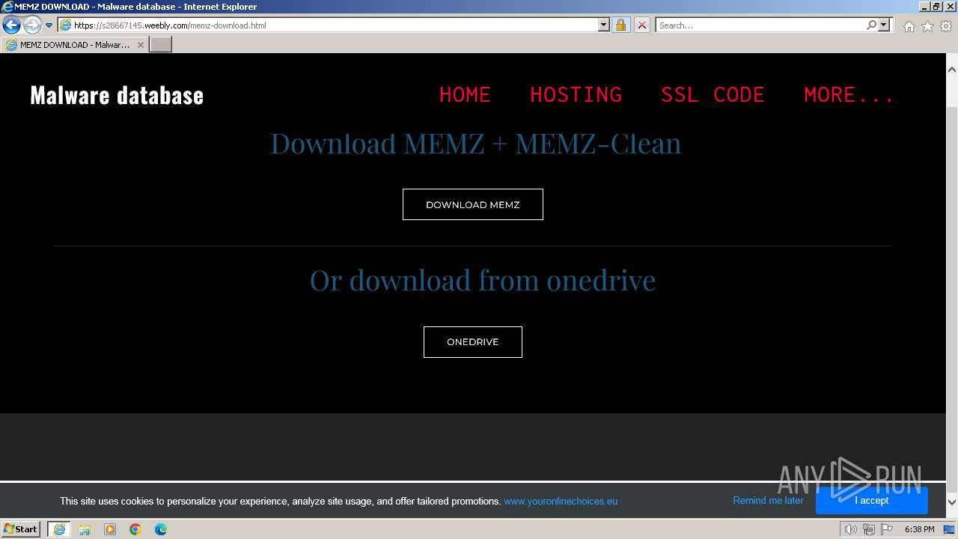Click the I accept cookies button
Viewport: 958px width, 539px height.
coord(872,501)
